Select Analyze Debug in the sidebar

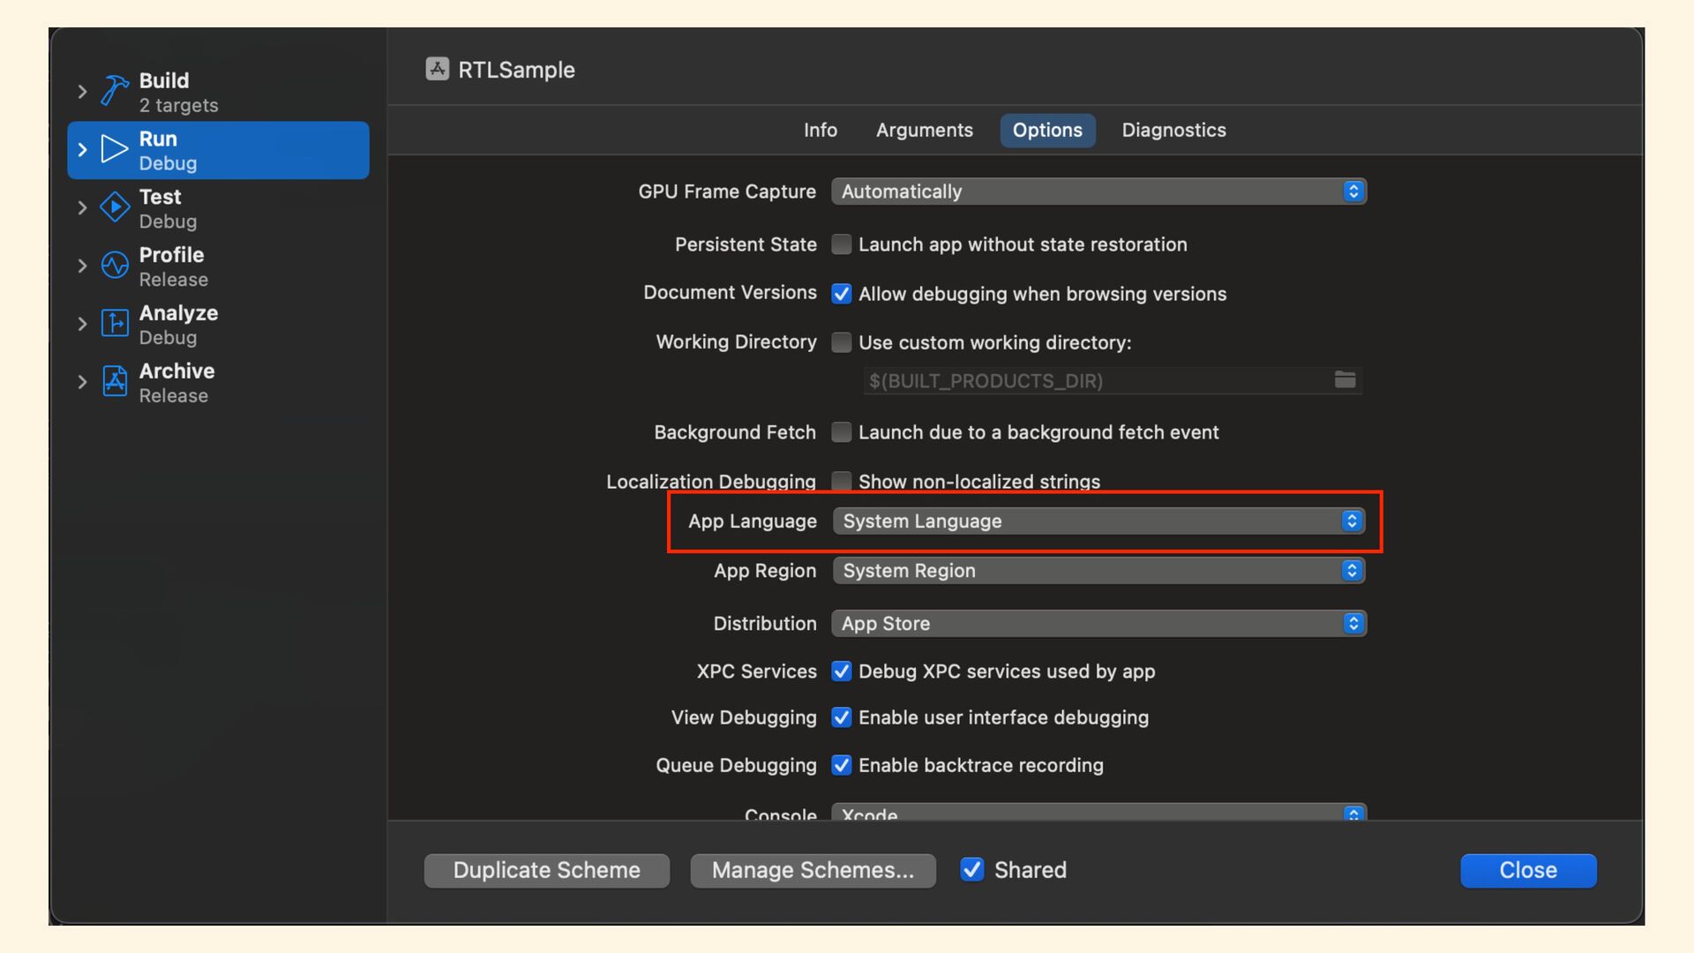[218, 324]
